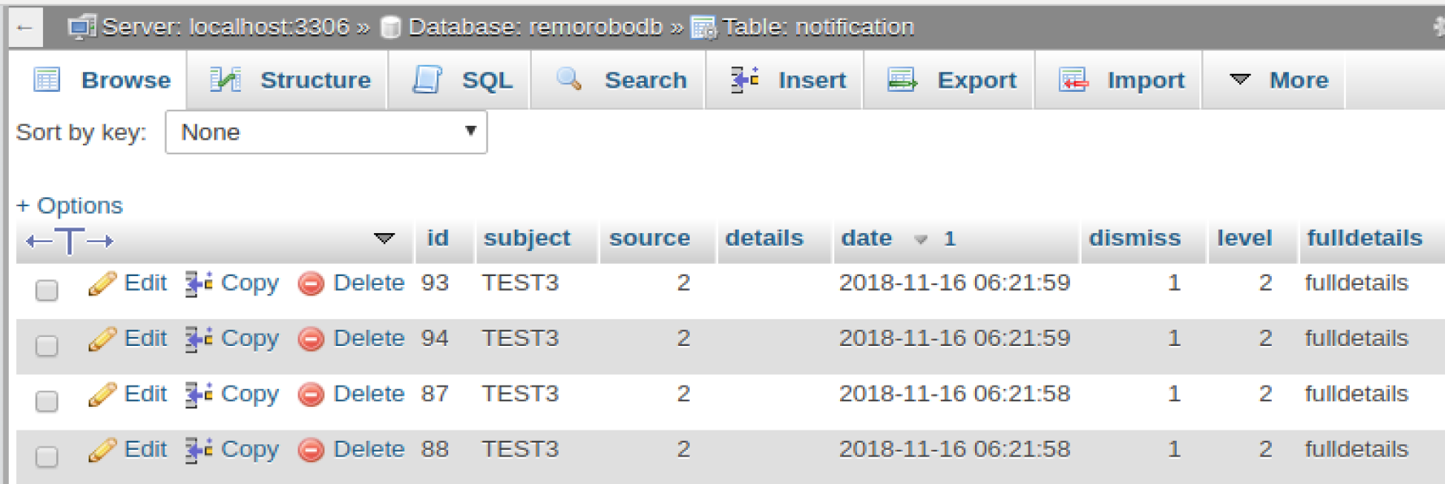Click the full texts toggle arrows icon
Screen dimensions: 1445x484
pyautogui.click(x=70, y=241)
